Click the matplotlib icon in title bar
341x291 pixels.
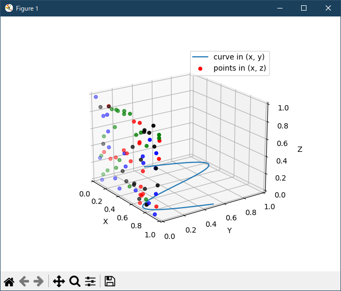[9, 8]
